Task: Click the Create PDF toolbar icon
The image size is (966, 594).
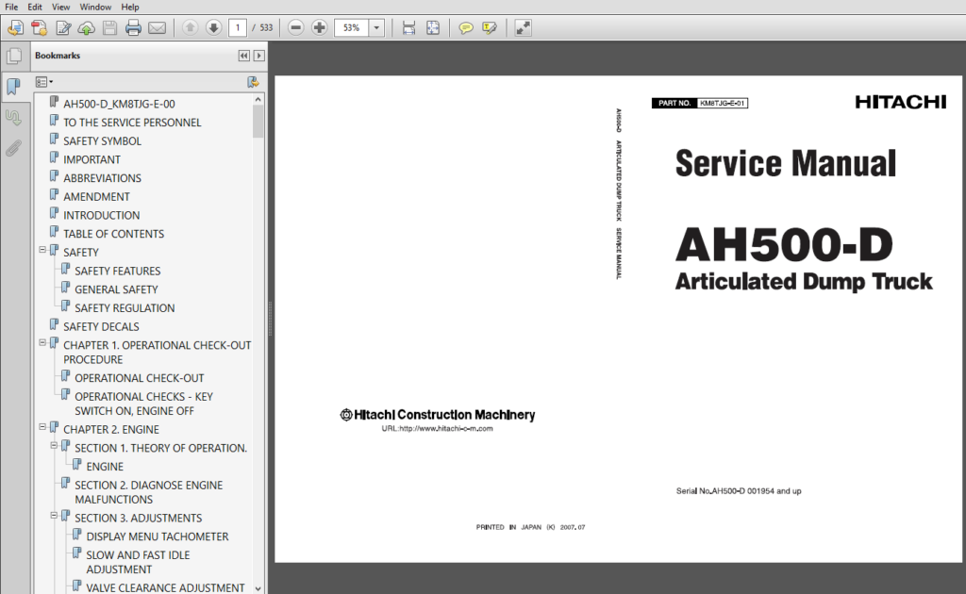Action: point(40,27)
